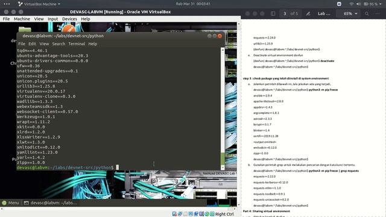
Task: Click the VirtualBox horizontal scrollbar left arrow
Action: click(2, 209)
